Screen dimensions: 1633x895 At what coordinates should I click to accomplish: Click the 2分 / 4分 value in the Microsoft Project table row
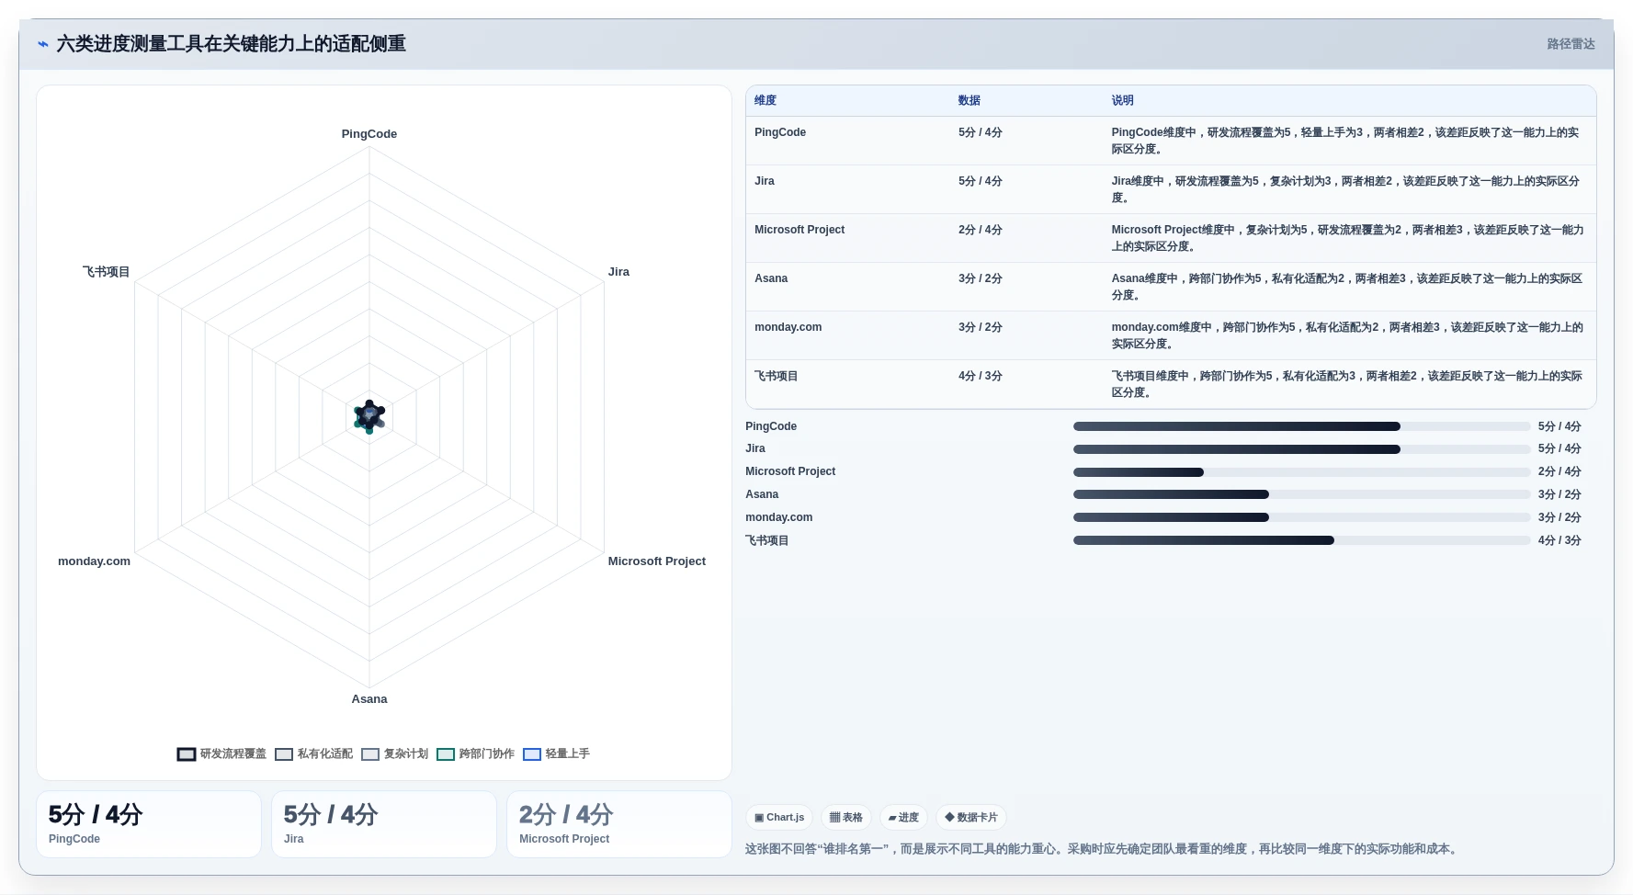pyautogui.click(x=981, y=230)
